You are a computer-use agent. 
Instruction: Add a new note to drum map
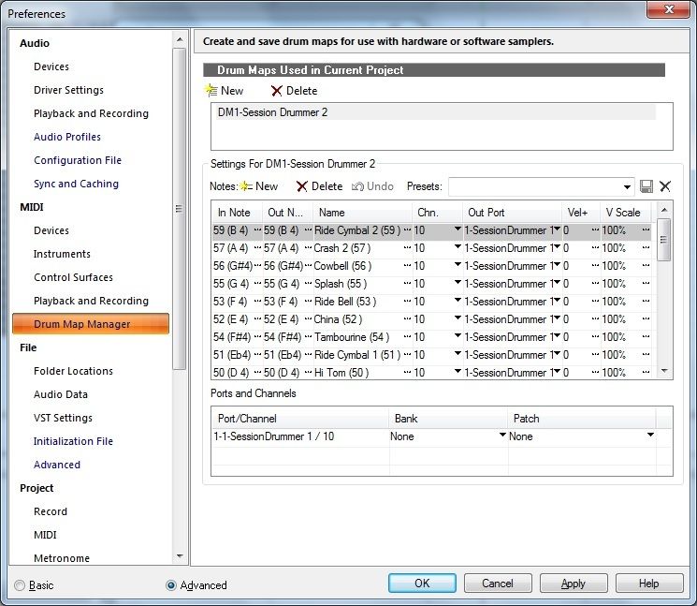[x=258, y=186]
